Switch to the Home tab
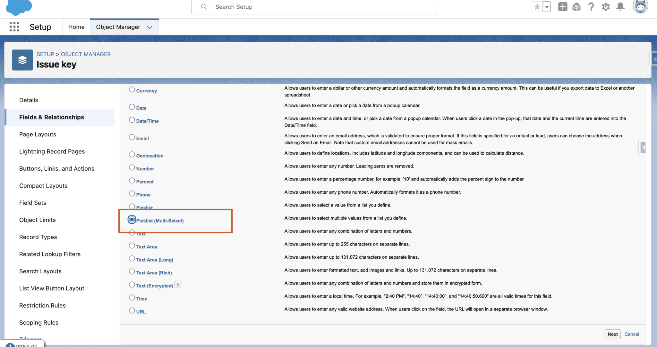Image resolution: width=657 pixels, height=347 pixels. [x=76, y=27]
